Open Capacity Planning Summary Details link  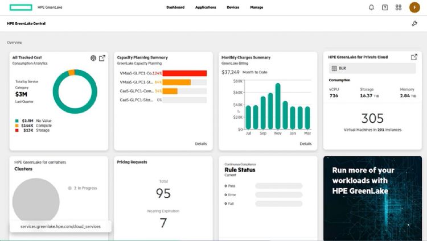tap(201, 144)
